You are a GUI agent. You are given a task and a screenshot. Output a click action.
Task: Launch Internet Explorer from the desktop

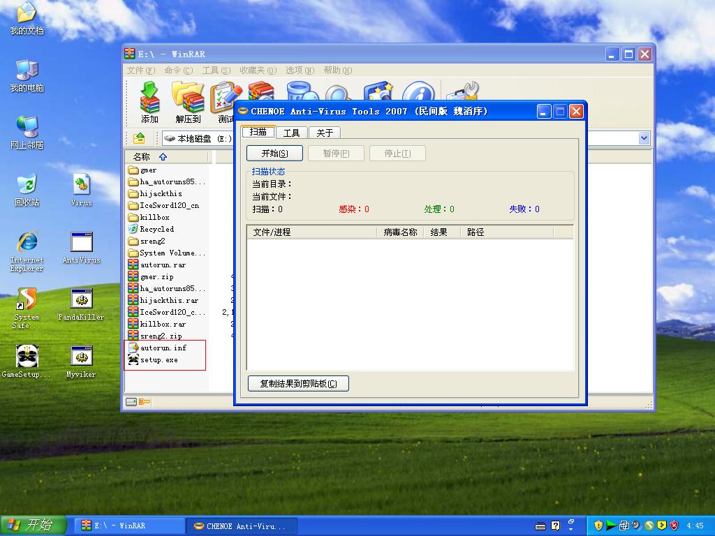(x=27, y=251)
